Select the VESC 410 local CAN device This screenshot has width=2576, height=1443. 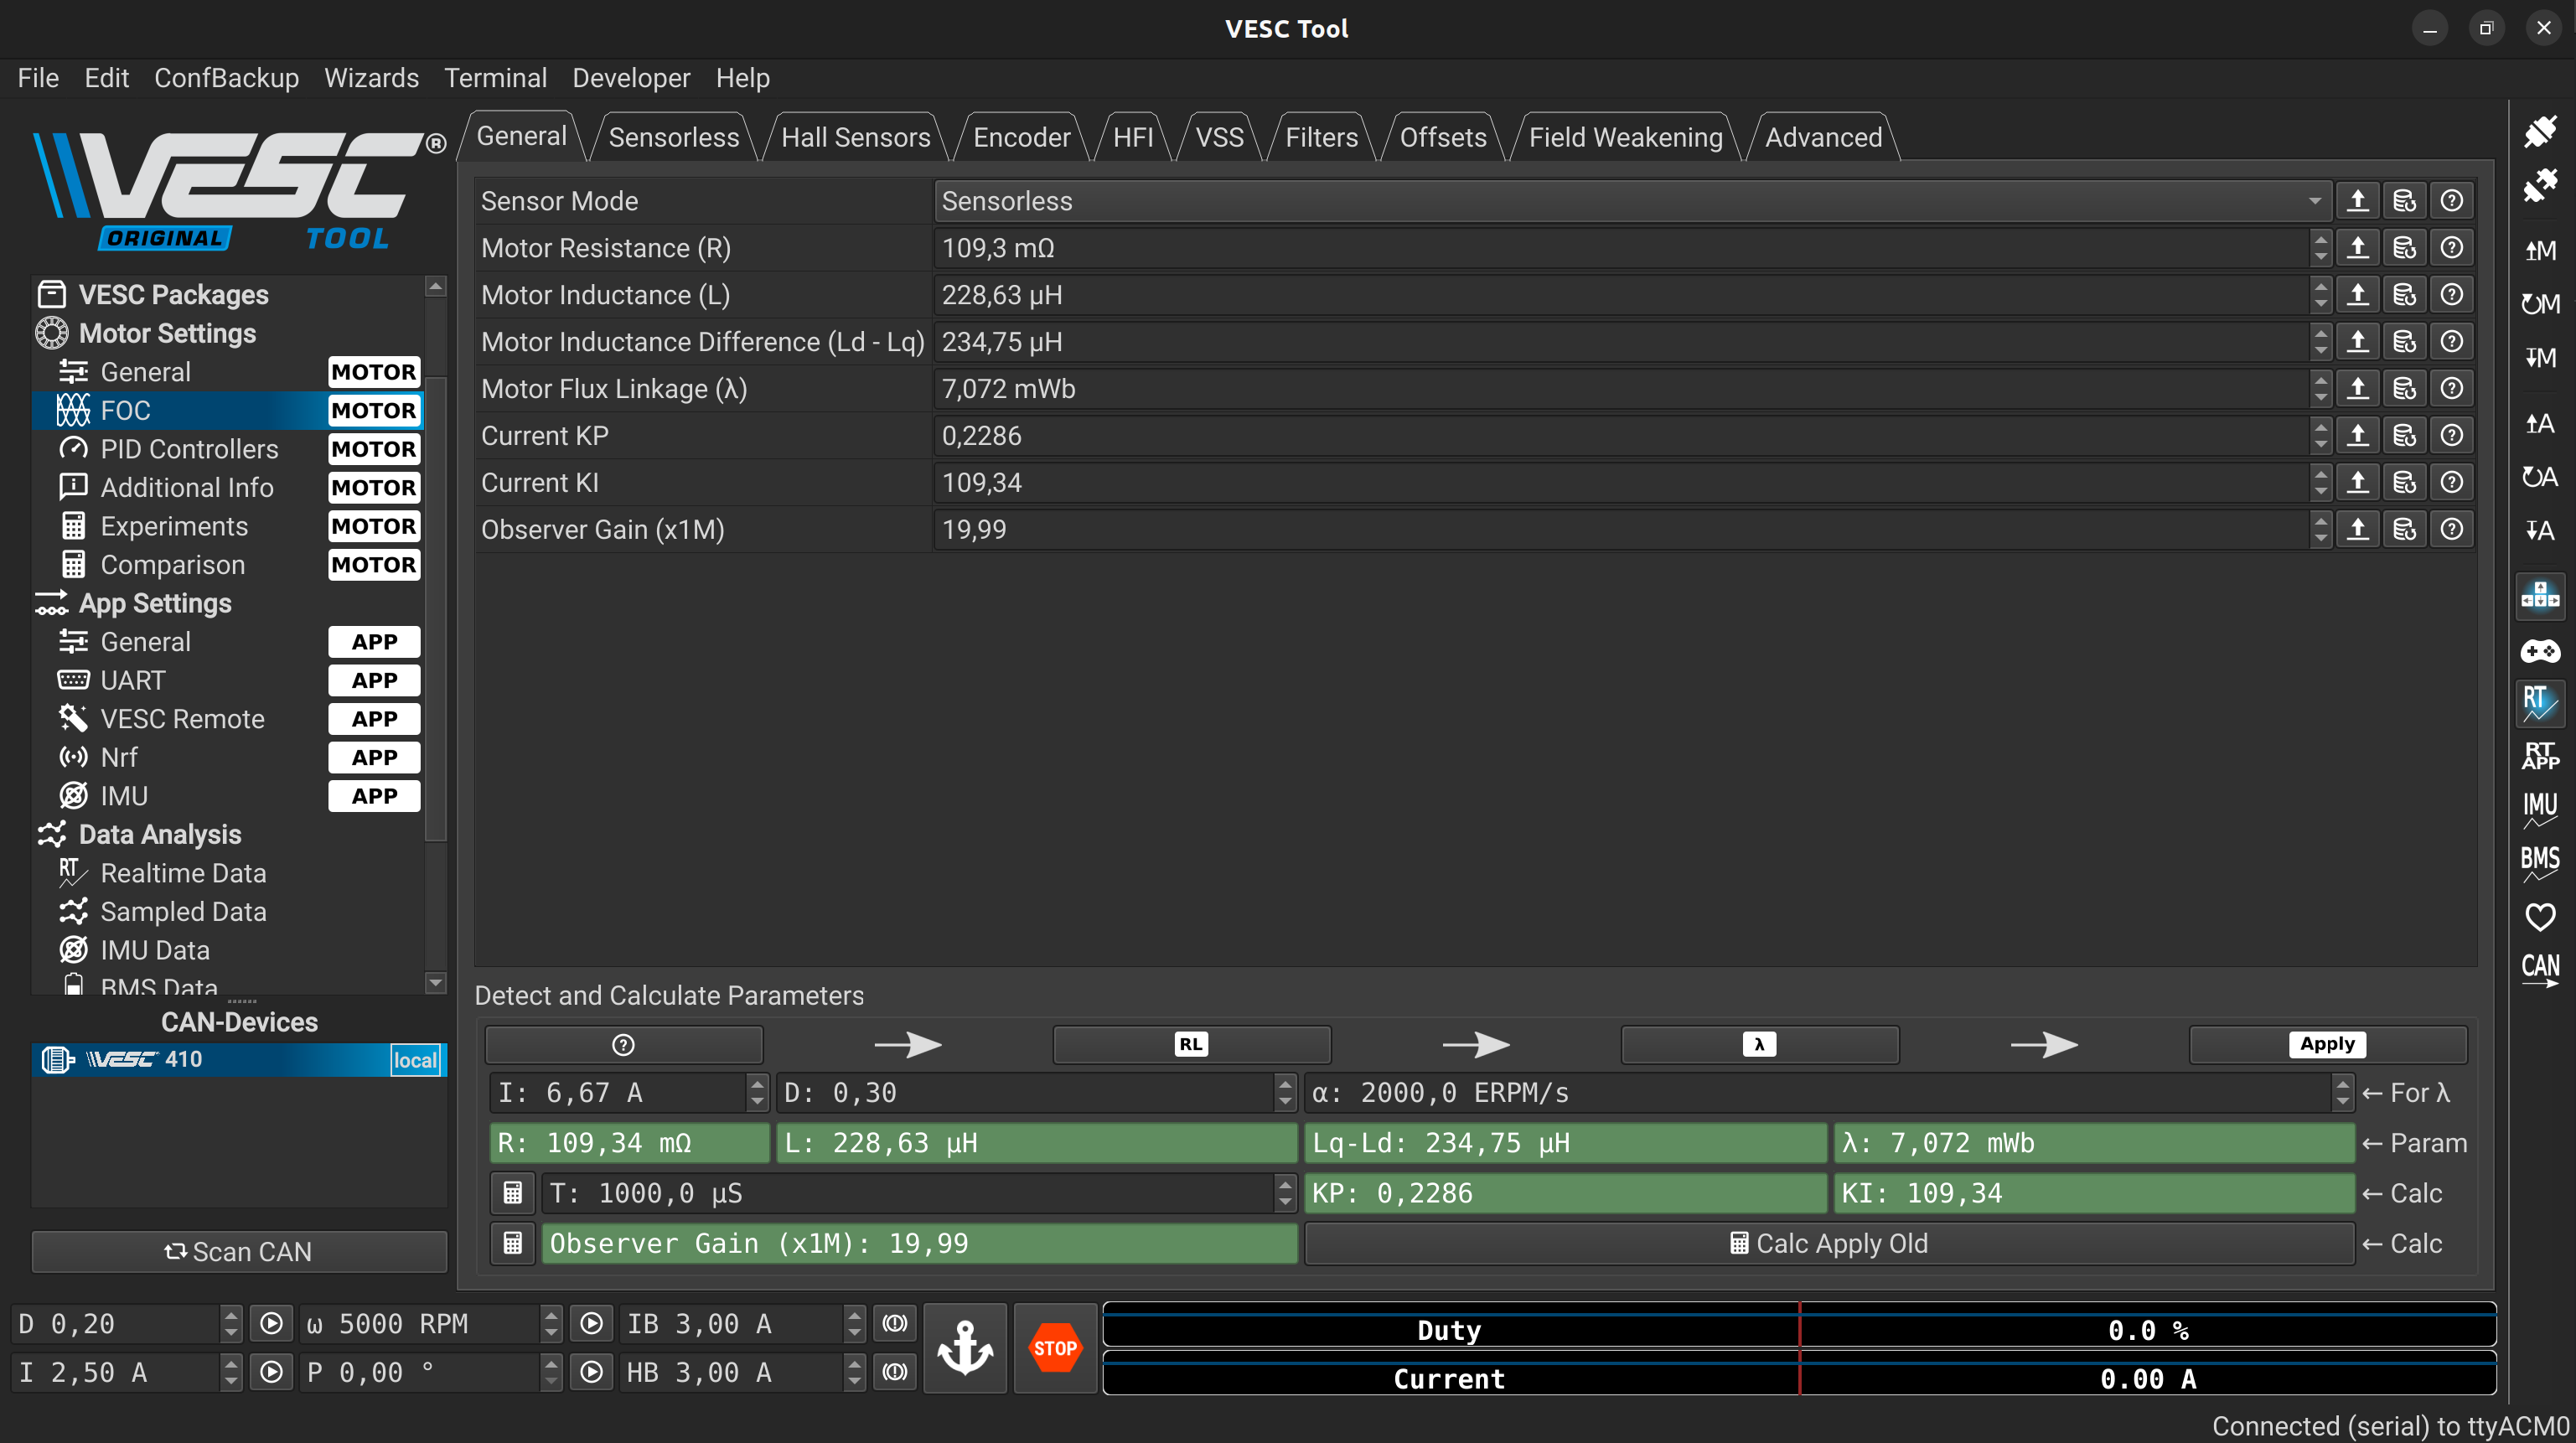pos(239,1060)
